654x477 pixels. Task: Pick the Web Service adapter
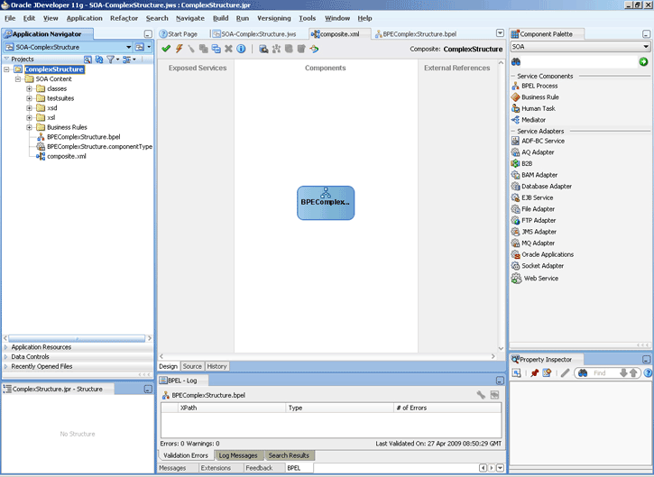[540, 279]
